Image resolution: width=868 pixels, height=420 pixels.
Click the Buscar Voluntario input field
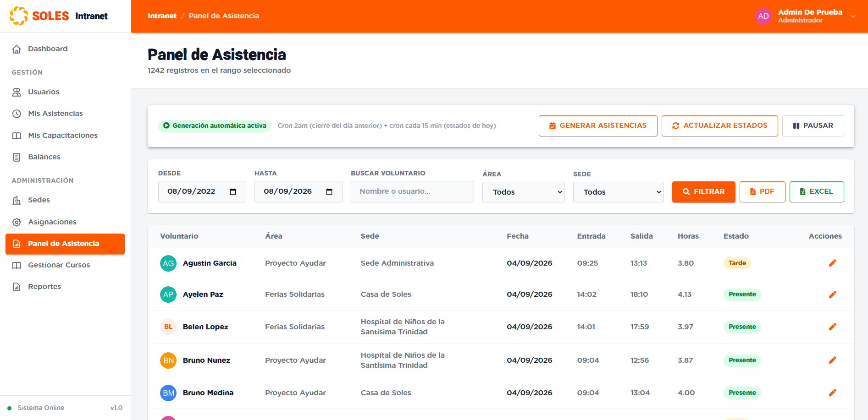pos(412,191)
